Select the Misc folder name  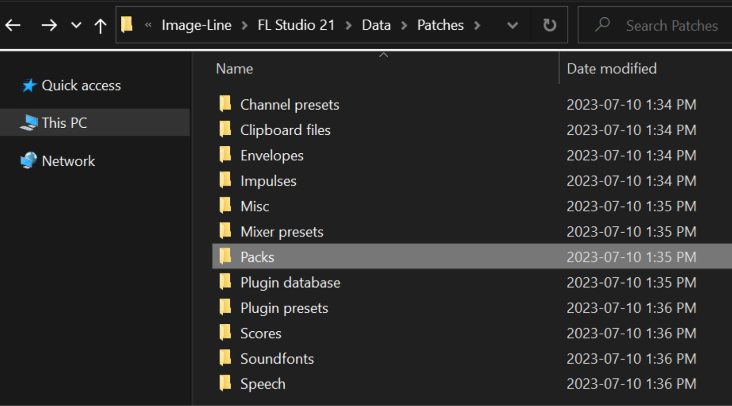coord(255,206)
